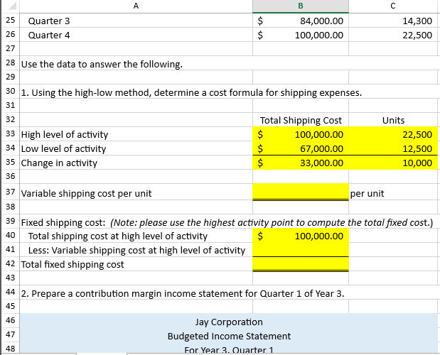Click 'Variable shipping cost per unit' label
440x355 pixels.
tap(87, 194)
